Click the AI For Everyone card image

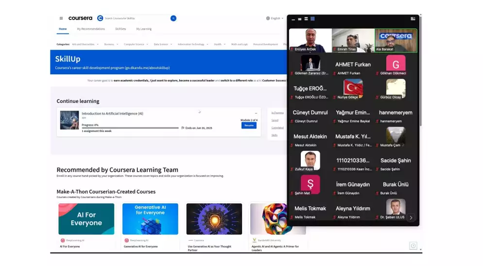point(86,219)
